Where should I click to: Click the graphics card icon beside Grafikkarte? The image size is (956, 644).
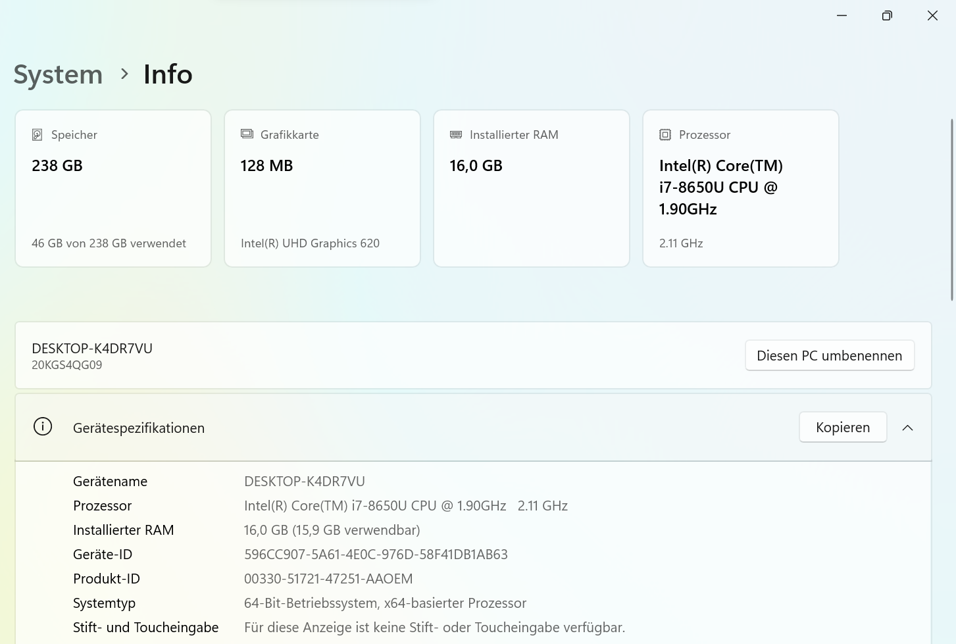pos(247,134)
